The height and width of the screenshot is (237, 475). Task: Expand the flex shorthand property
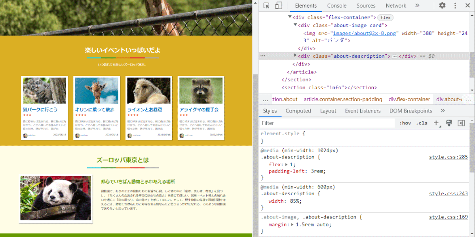point(287,164)
